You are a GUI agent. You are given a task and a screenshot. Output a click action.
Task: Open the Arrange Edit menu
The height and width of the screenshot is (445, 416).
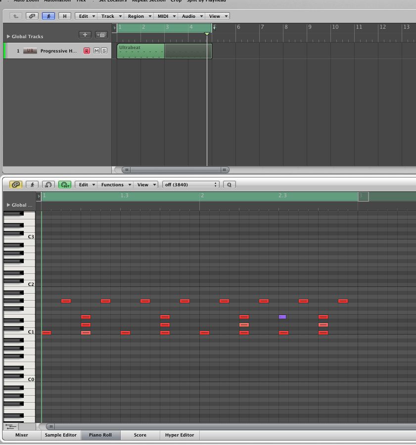tap(86, 16)
